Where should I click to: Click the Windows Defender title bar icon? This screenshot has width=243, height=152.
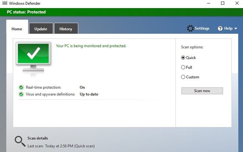(x=5, y=3)
